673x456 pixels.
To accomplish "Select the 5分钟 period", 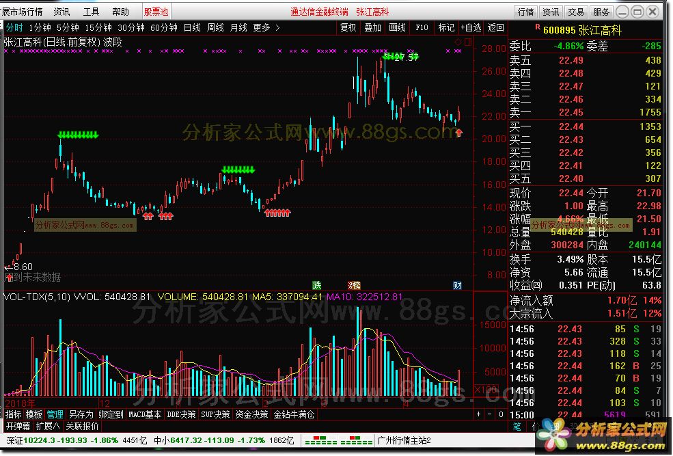I will pos(68,27).
